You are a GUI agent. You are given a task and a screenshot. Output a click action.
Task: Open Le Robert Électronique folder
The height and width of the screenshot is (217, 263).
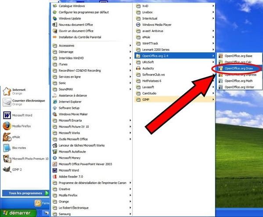(x=73, y=208)
